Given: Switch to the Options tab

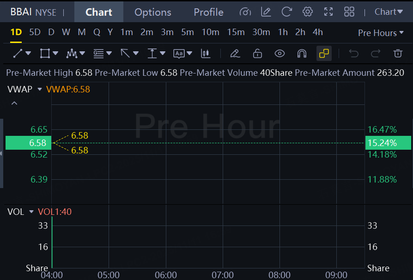Looking at the screenshot, I should [x=152, y=12].
